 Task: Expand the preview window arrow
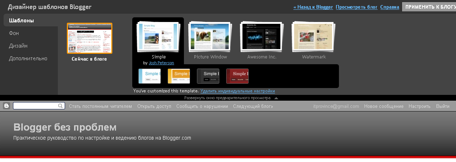pyautogui.click(x=276, y=98)
